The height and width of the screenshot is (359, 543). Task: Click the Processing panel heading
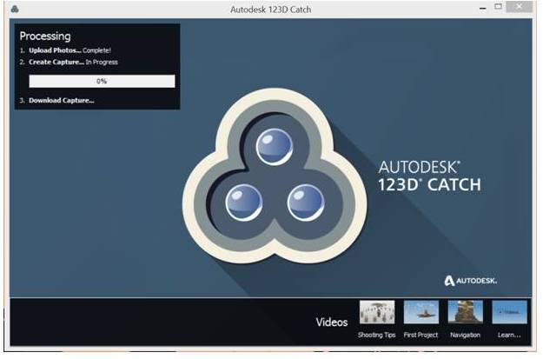point(45,37)
